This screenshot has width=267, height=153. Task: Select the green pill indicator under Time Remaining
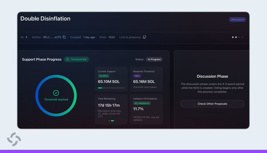tap(112, 121)
